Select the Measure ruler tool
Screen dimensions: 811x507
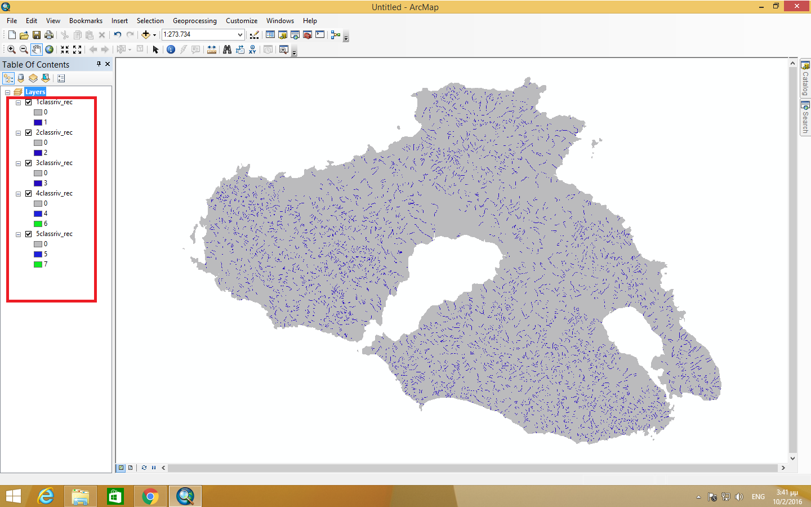tap(212, 50)
